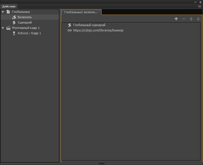This screenshot has height=165, width=203.
Task: Click the Монтажный кадр 1 clapperboard icon
Action: tap(8, 28)
